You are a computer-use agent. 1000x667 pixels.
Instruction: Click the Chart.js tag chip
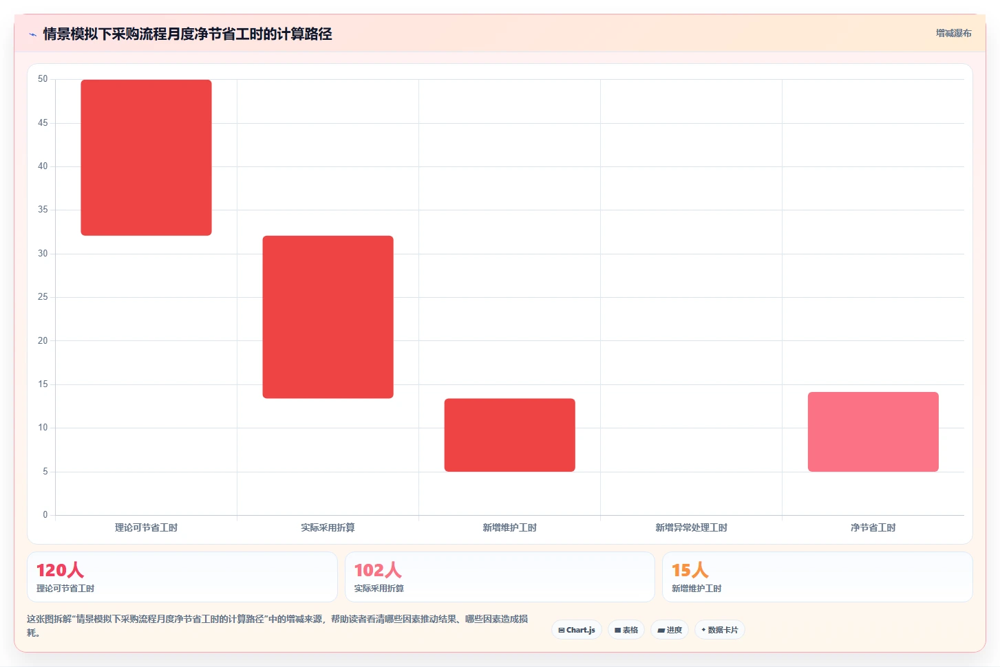tap(577, 630)
